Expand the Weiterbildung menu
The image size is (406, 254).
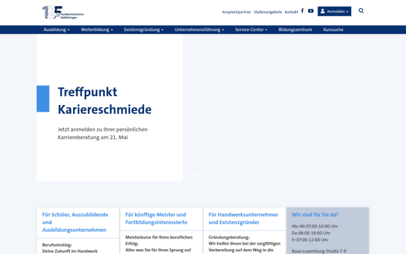click(x=97, y=30)
